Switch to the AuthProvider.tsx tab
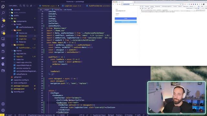Viewport: 207px width, 116px height. [x=98, y=6]
